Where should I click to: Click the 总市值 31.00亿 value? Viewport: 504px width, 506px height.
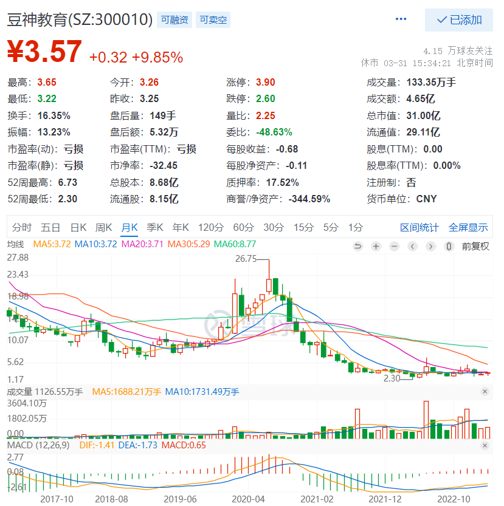click(423, 115)
